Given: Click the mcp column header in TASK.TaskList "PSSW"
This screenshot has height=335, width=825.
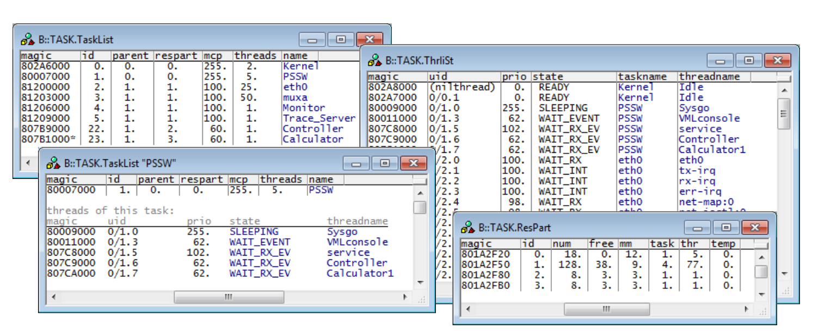Looking at the screenshot, I should (242, 179).
